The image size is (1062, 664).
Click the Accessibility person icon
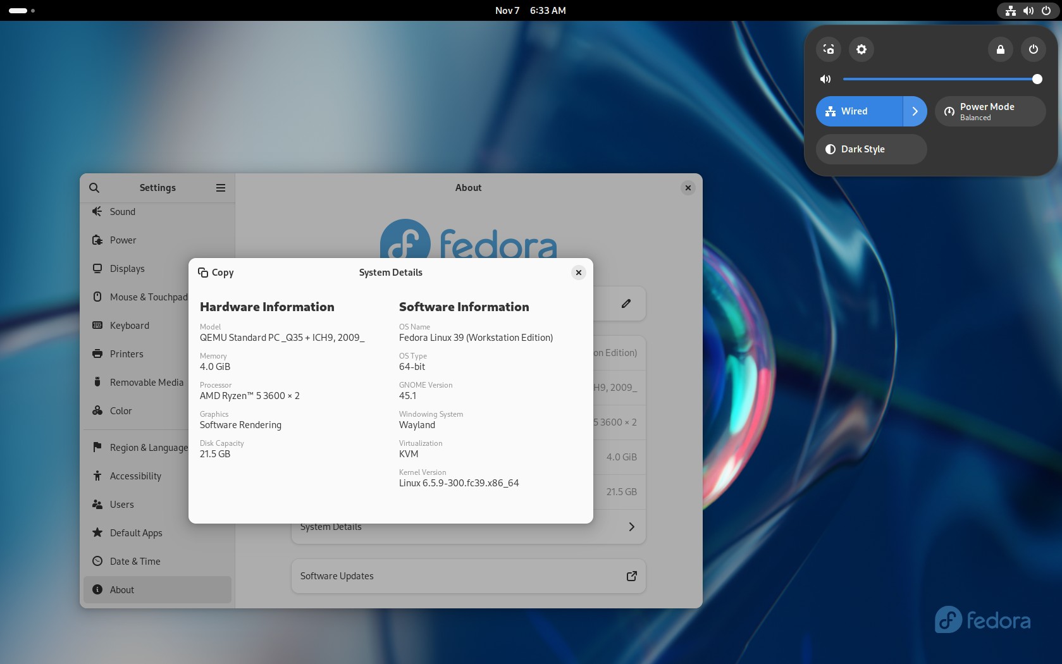(97, 476)
